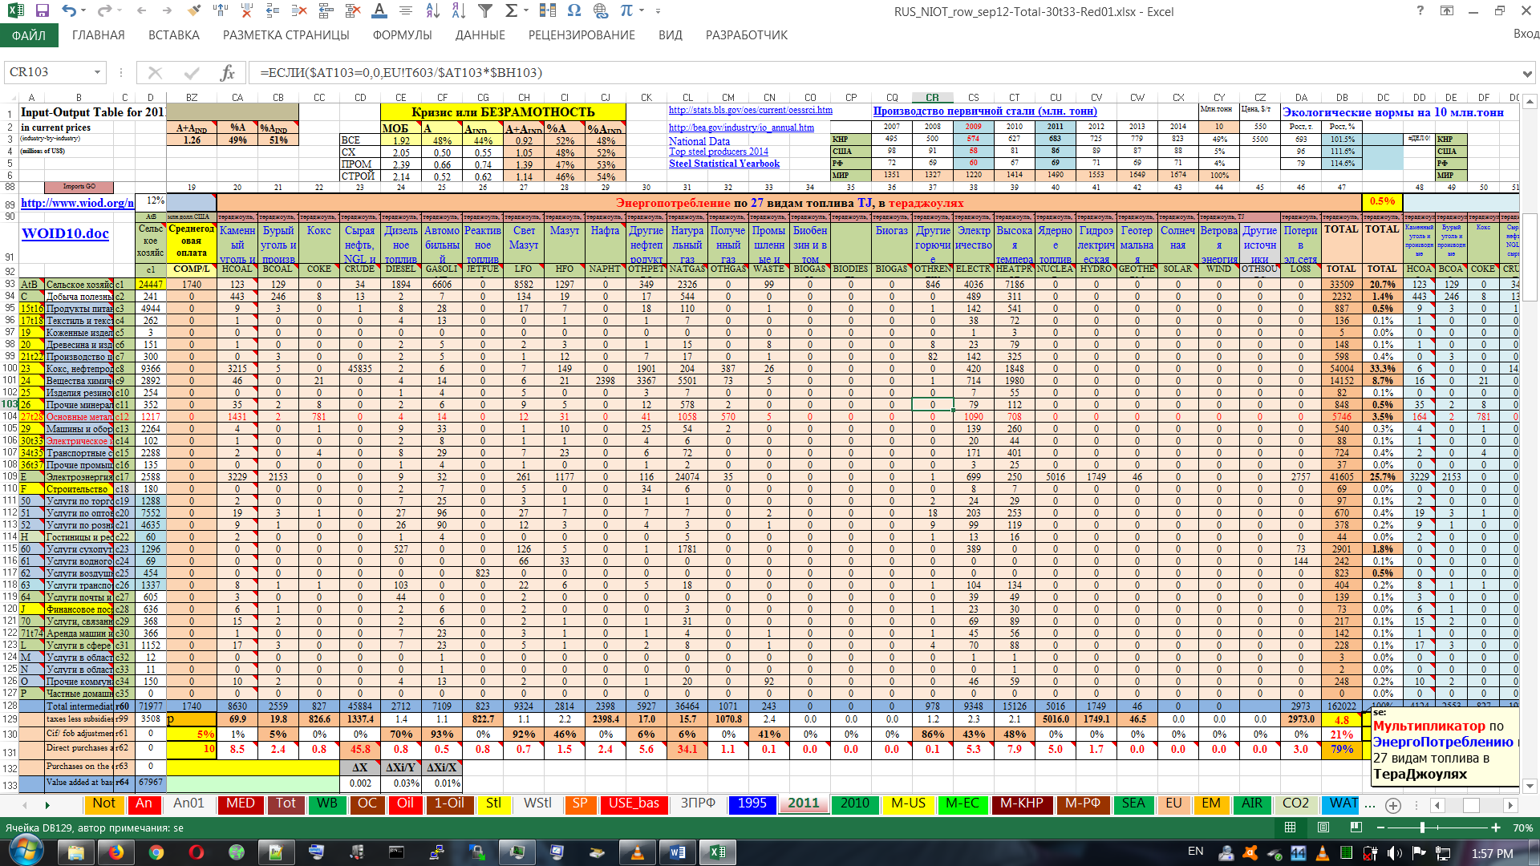Add a new sheet with plus button
1540x866 pixels.
click(x=1393, y=806)
